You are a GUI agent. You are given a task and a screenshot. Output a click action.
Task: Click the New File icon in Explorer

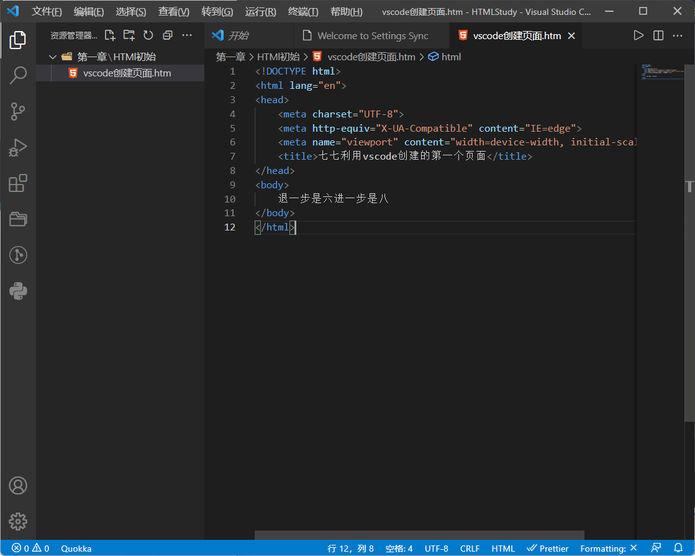point(110,35)
